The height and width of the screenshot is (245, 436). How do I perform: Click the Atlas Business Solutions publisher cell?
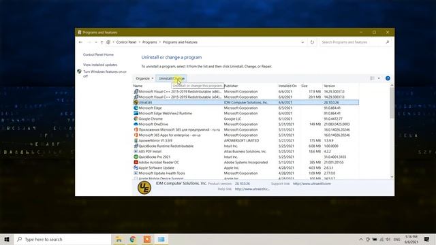tap(245, 151)
